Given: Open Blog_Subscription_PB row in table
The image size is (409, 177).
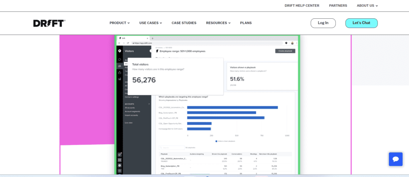Looking at the screenshot, I should 226,167.
